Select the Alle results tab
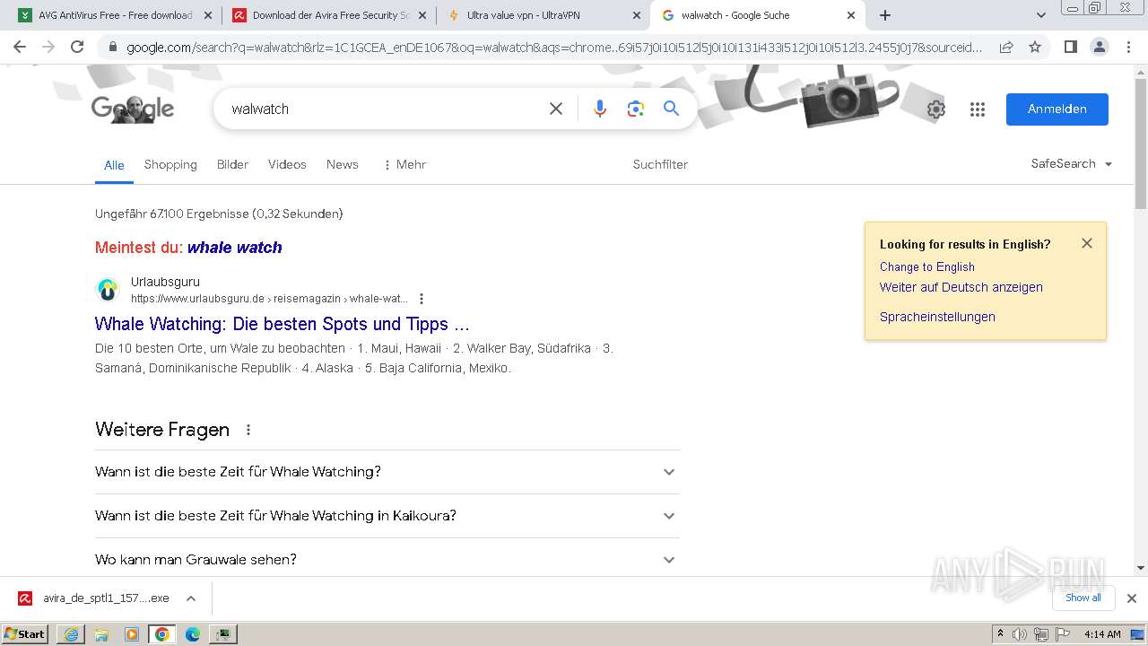 [114, 165]
